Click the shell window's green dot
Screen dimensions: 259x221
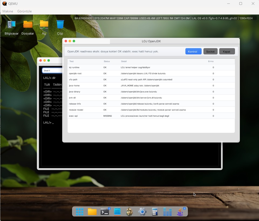pos(49,60)
